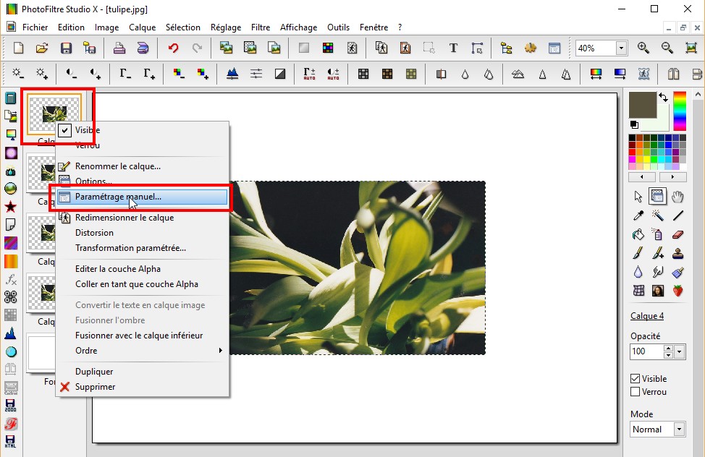Uncheck the Visible checkbox in layer panel
This screenshot has width=705, height=457.
(636, 379)
